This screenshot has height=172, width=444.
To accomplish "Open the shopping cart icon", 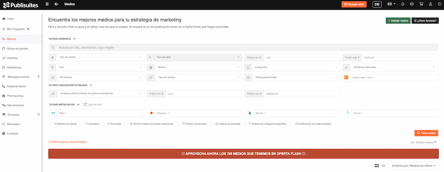I will point(421,4).
